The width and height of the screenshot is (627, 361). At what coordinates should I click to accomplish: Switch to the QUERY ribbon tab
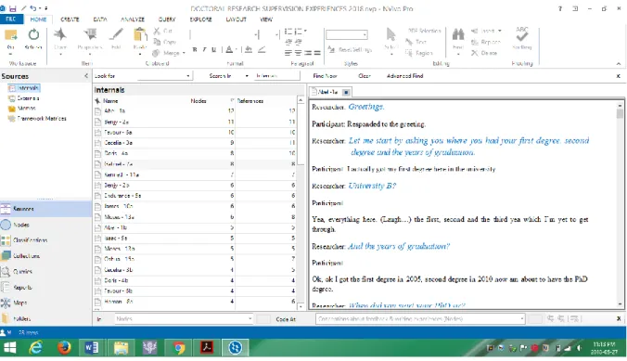[x=167, y=19]
